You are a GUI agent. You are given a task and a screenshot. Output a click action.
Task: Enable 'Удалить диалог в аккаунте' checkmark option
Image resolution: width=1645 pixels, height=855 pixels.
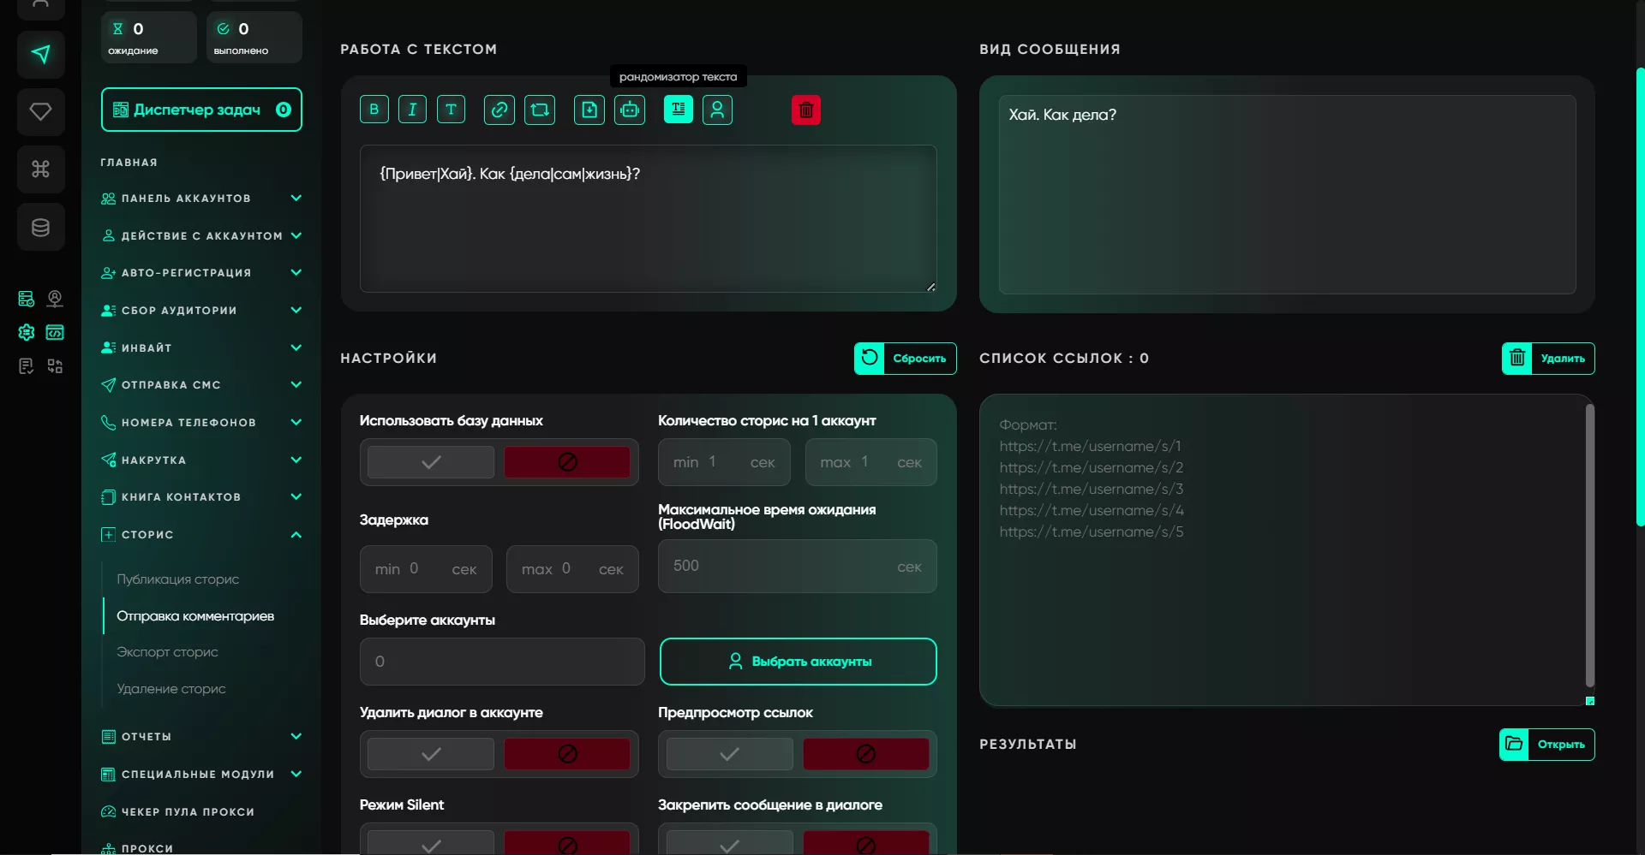coord(431,754)
